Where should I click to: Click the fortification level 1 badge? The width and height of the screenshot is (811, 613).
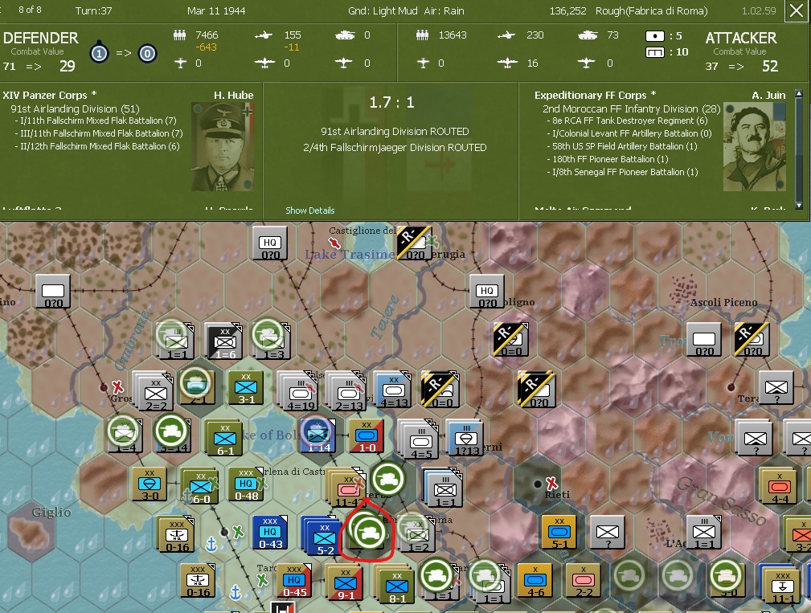[100, 53]
